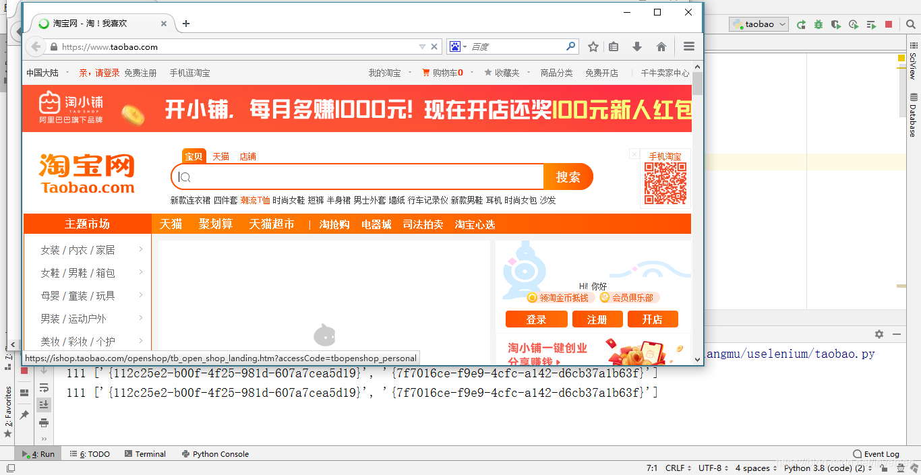This screenshot has width=921, height=475.
Task: Open the Terminal tool window
Action: (x=145, y=454)
